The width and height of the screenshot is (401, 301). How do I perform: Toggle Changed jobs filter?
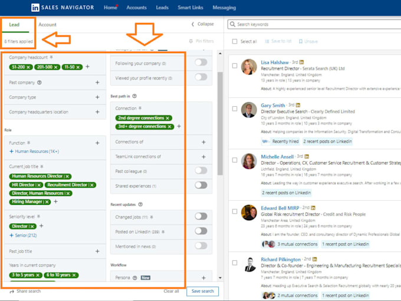tap(201, 216)
